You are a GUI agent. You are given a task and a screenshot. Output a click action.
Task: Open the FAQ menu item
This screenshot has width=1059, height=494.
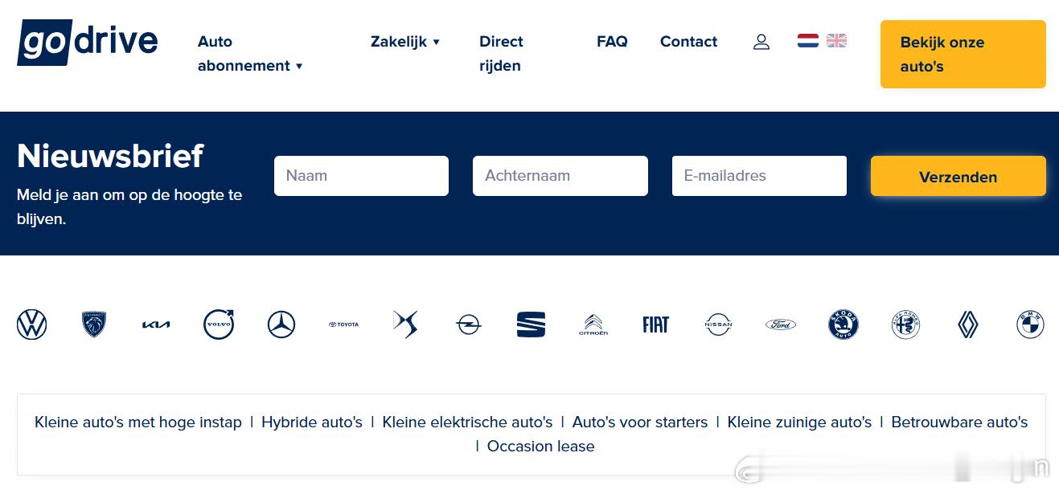pyautogui.click(x=612, y=42)
